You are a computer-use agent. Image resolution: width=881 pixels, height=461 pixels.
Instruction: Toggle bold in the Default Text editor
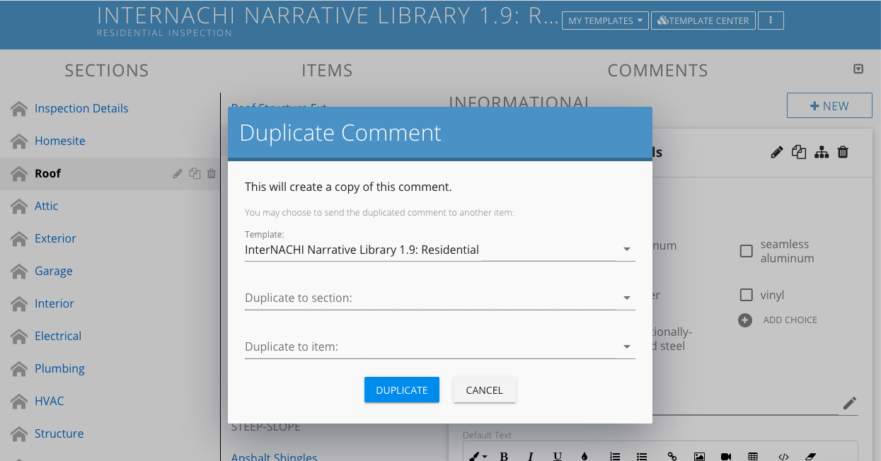(x=504, y=456)
